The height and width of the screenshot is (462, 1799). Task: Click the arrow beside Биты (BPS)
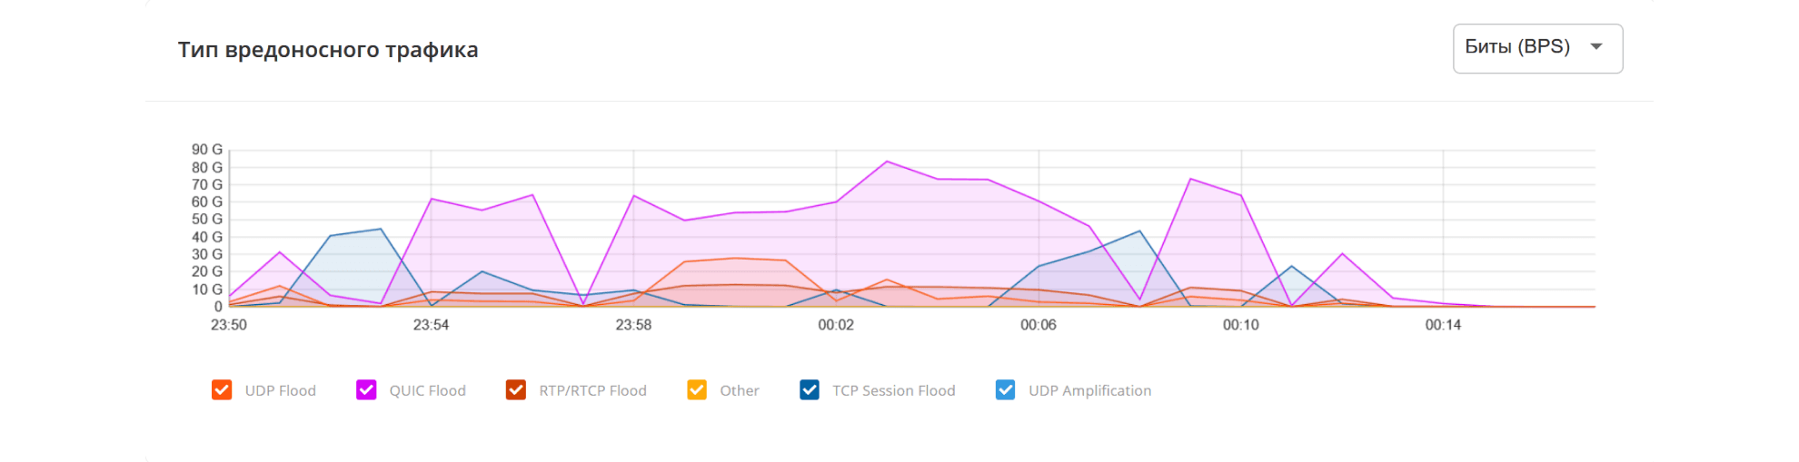click(x=1596, y=47)
